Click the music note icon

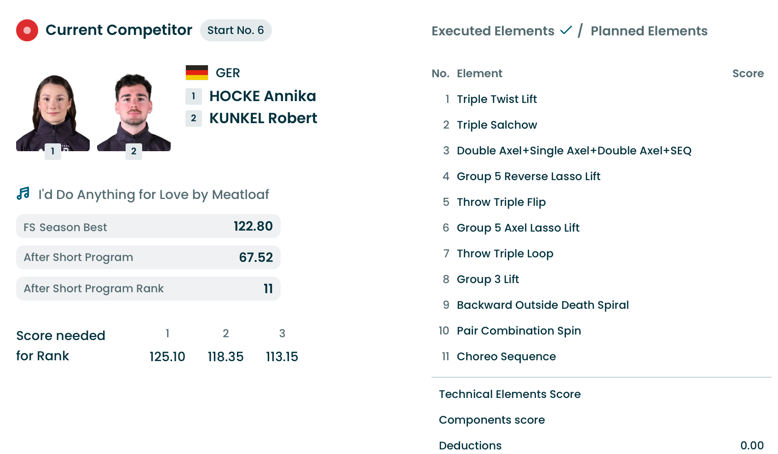coord(23,193)
